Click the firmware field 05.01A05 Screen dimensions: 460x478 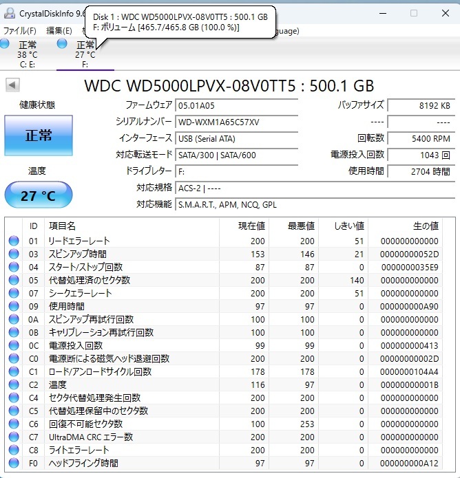[237, 105]
